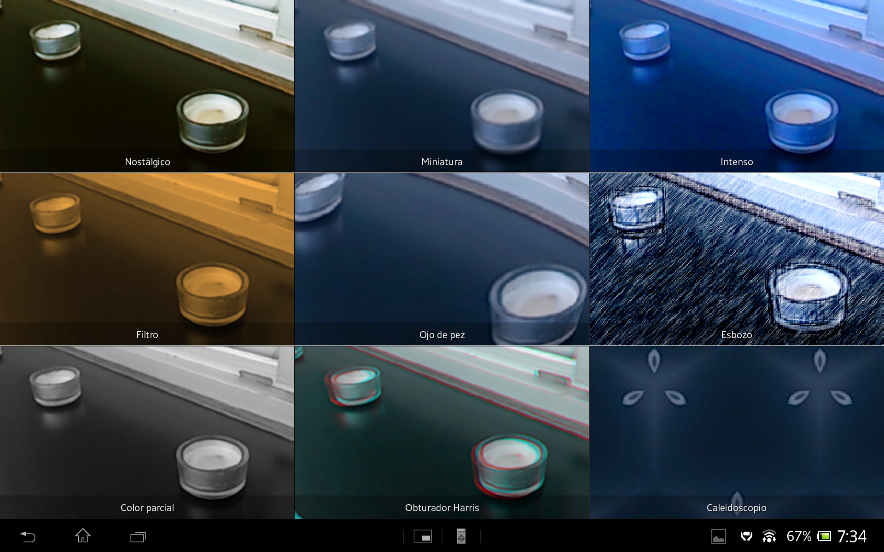This screenshot has height=552, width=884.
Task: Select the Nostálgico effect preview
Action: tap(147, 86)
